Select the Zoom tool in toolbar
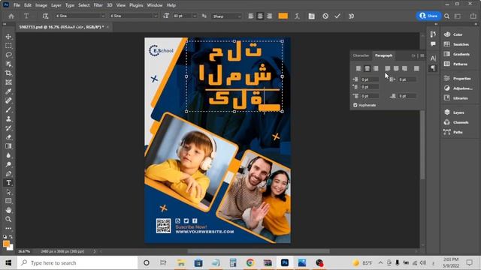The width and height of the screenshot is (481, 270). coord(8,219)
